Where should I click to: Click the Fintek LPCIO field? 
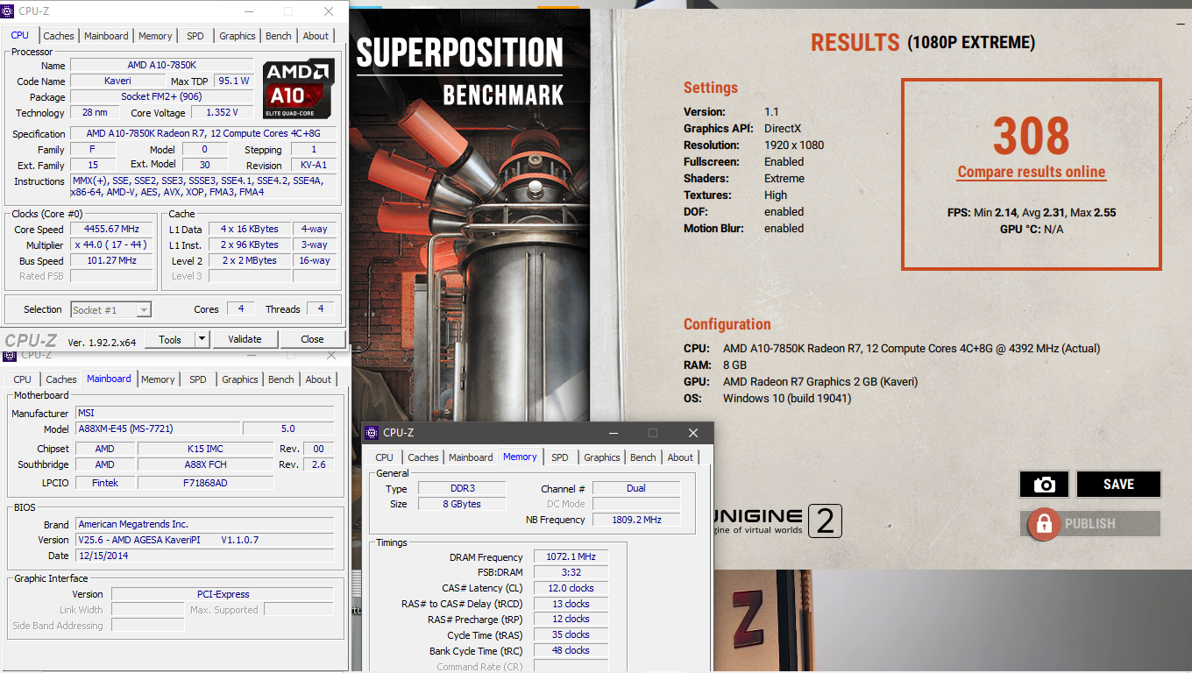[x=104, y=483]
